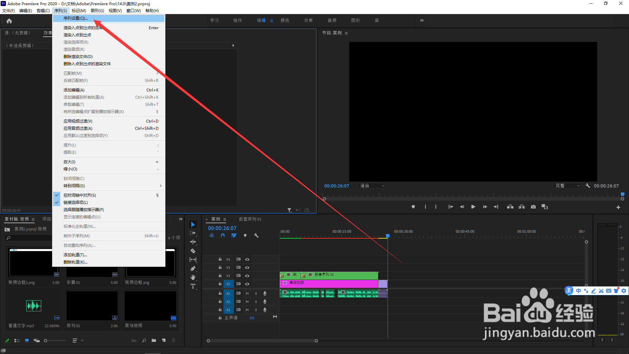Open 转到间隔 submenu
Viewport: 629px width, 354px height.
[109, 186]
